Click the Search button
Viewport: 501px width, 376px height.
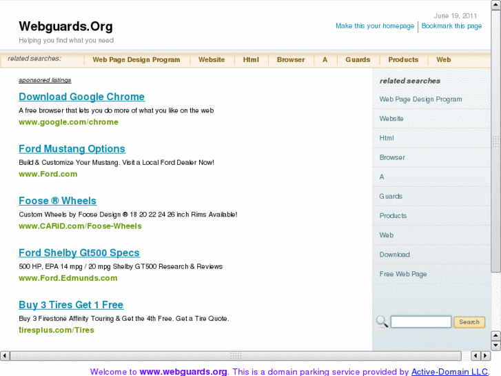pyautogui.click(x=469, y=322)
